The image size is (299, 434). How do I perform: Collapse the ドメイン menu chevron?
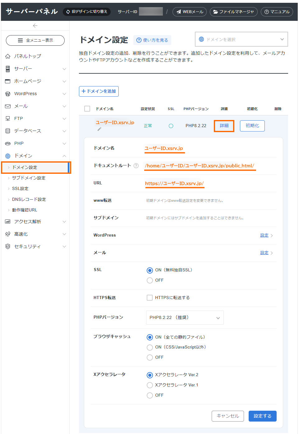[64, 156]
